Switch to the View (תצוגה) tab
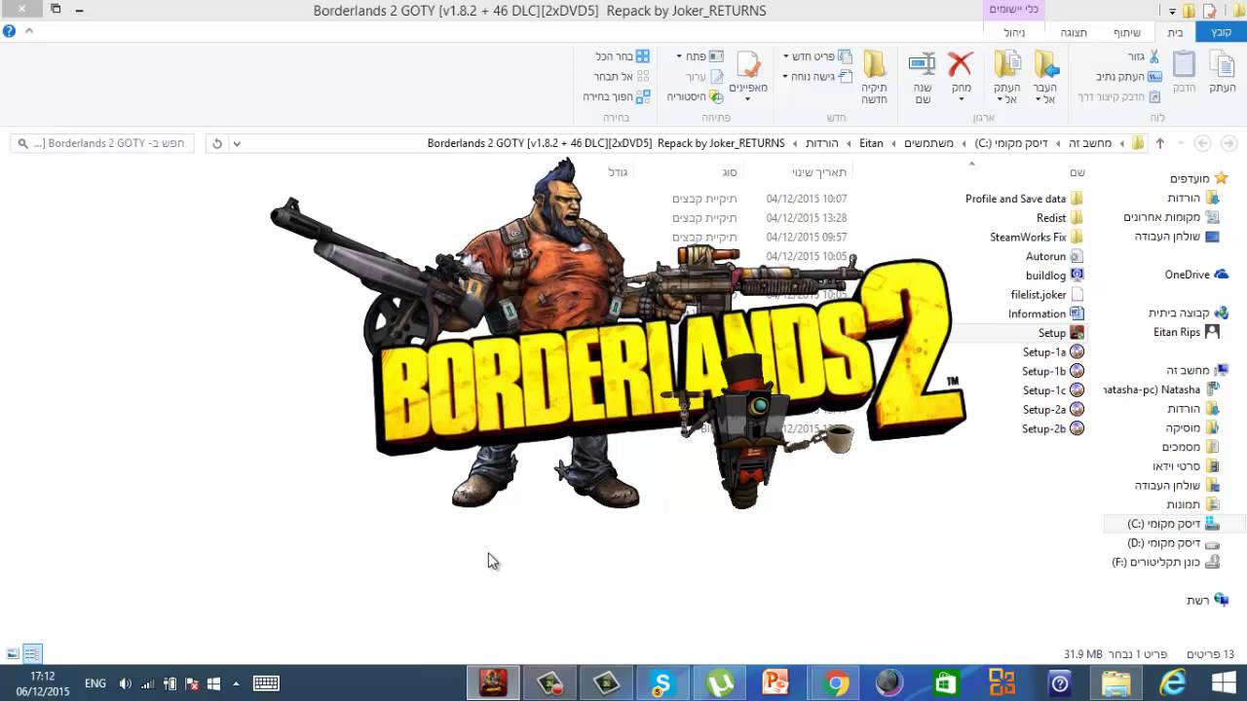The image size is (1247, 701). click(1074, 32)
